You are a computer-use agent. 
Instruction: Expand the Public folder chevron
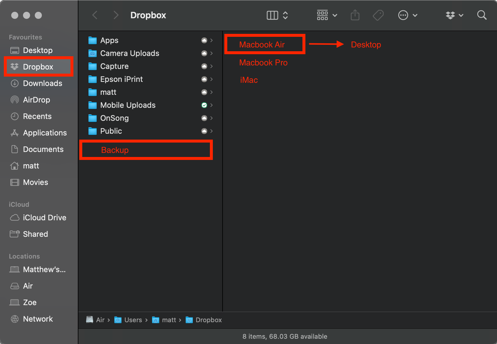pyautogui.click(x=211, y=131)
